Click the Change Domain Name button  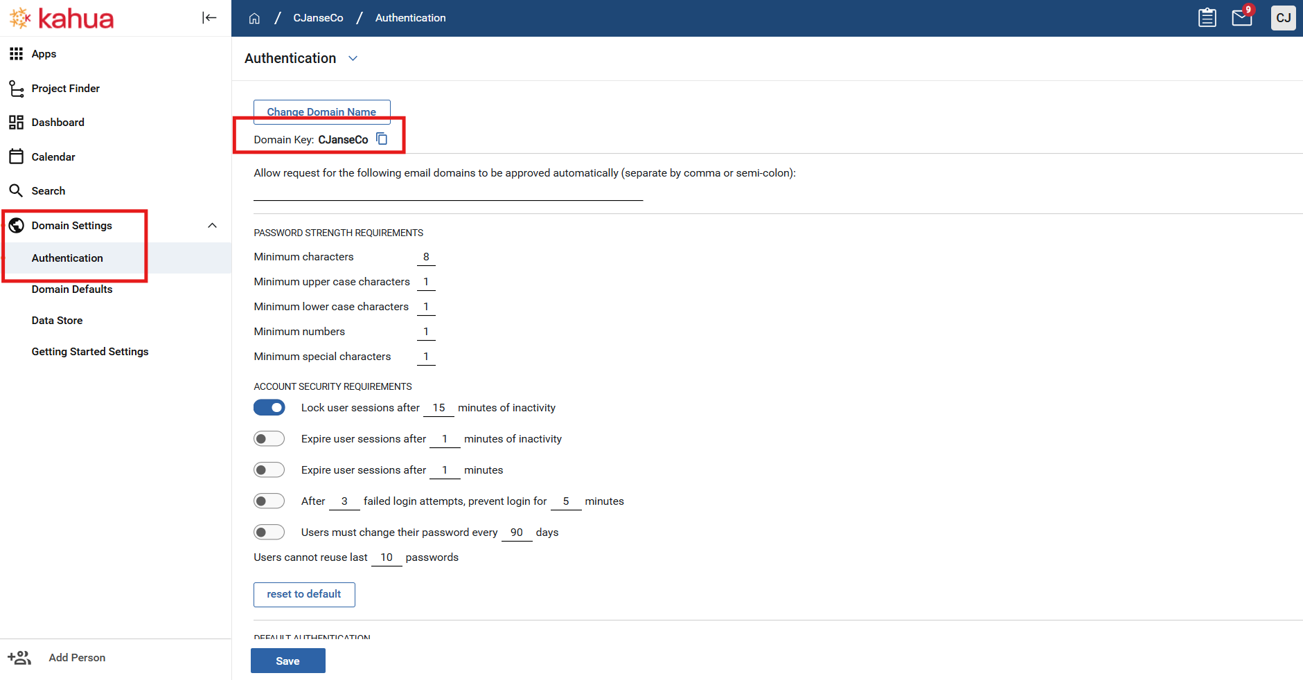tap(322, 111)
